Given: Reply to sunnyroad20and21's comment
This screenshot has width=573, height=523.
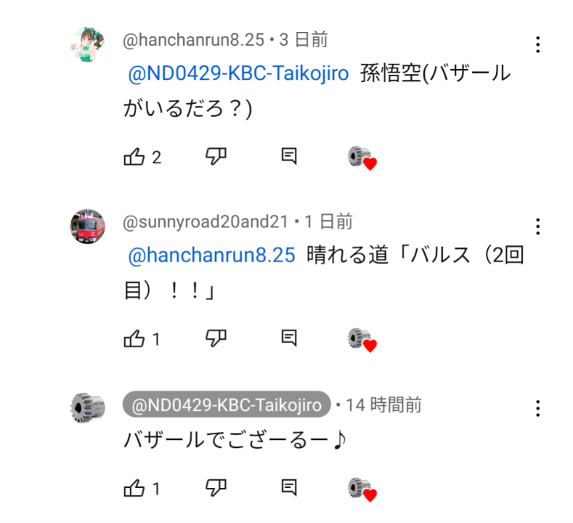Looking at the screenshot, I should click(289, 338).
